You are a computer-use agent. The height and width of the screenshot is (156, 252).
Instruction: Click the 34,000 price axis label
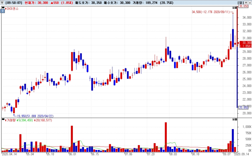(247, 17)
